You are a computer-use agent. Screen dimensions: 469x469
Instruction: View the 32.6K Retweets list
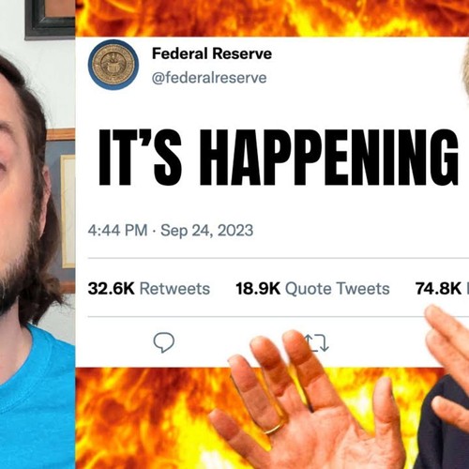(x=149, y=288)
